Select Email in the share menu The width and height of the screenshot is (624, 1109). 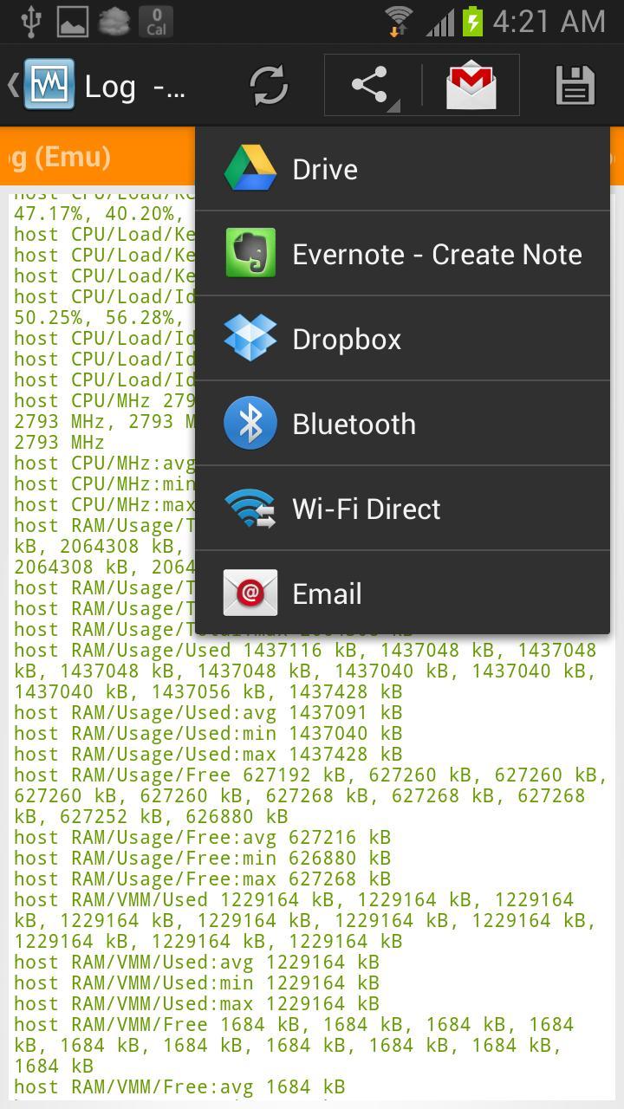point(402,593)
